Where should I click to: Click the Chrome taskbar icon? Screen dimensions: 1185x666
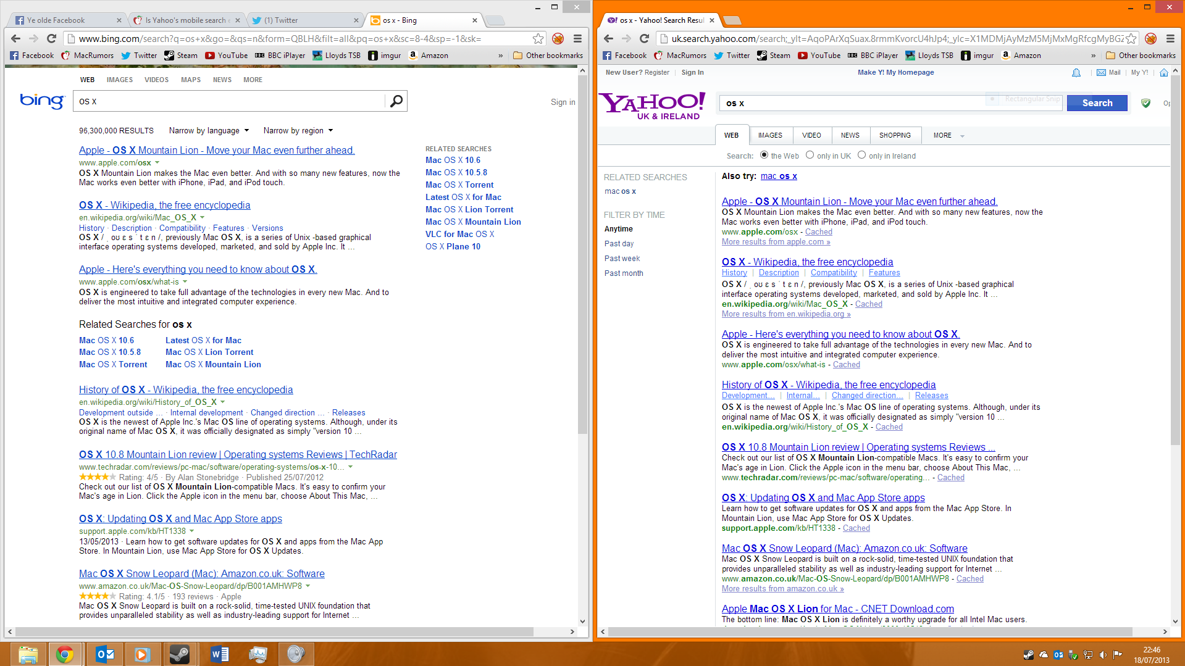pyautogui.click(x=64, y=654)
